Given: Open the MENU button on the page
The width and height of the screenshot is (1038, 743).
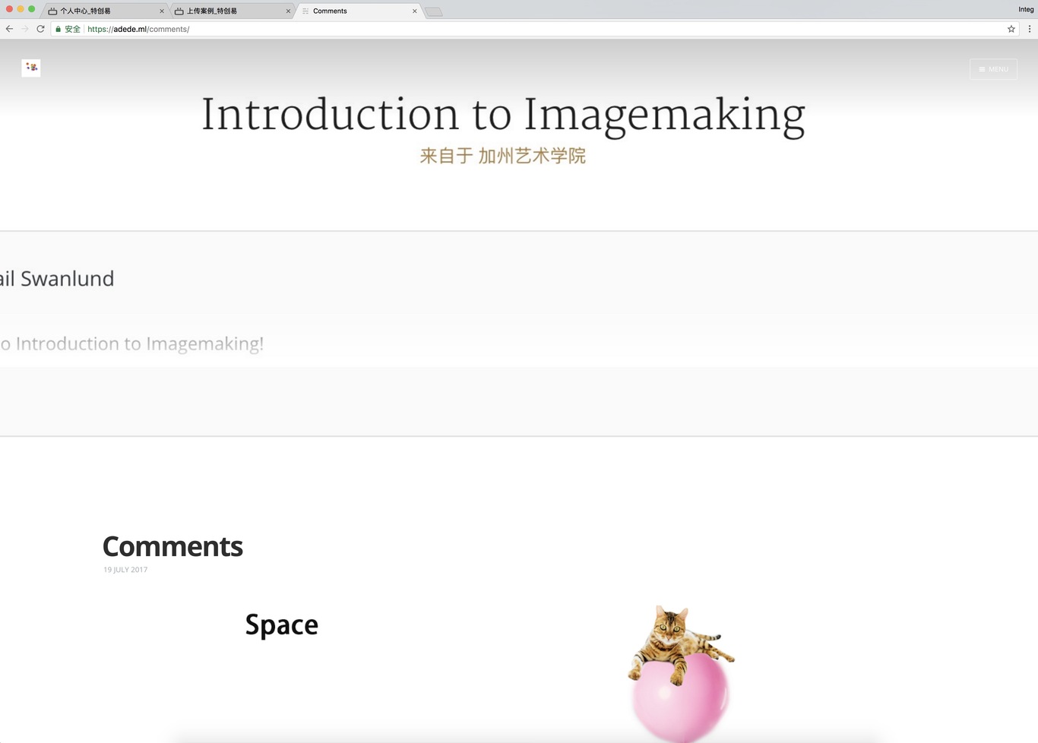Looking at the screenshot, I should coord(993,69).
